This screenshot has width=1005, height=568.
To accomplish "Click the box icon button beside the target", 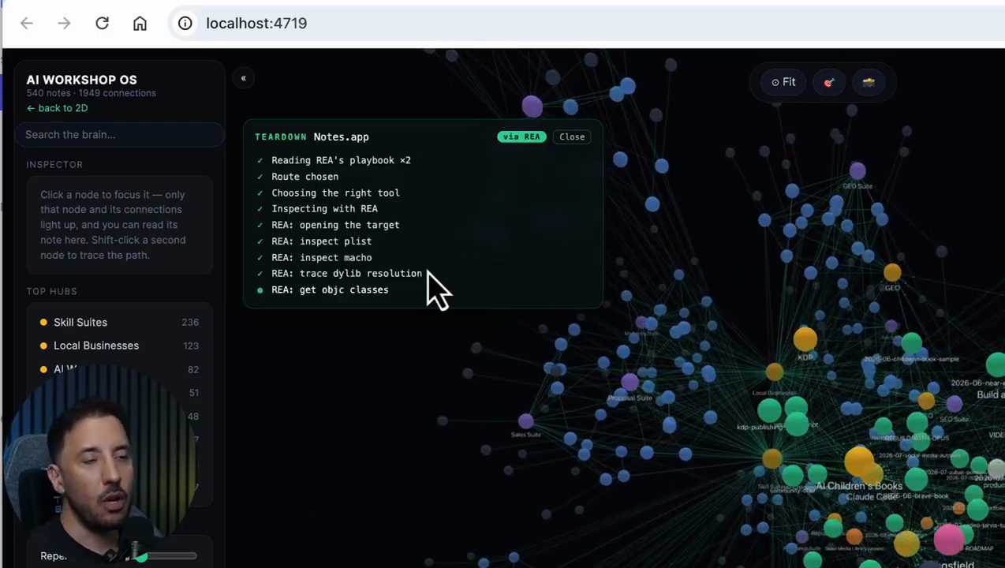I will (x=869, y=82).
